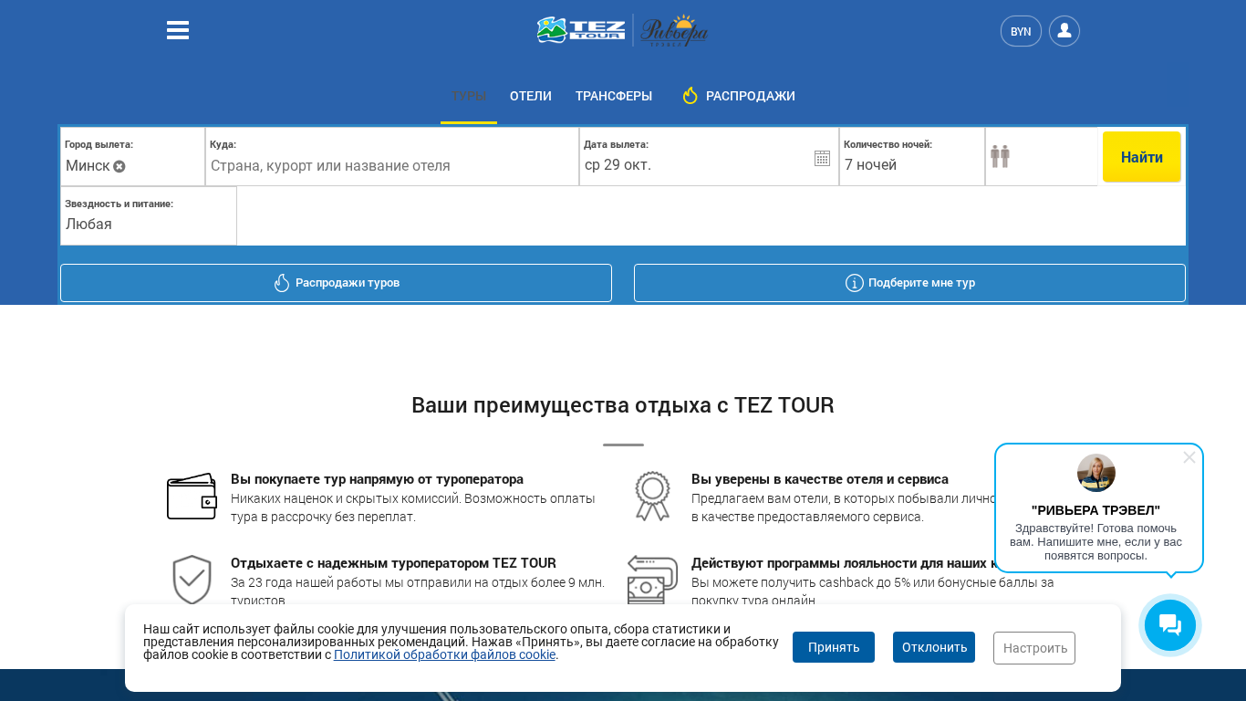1246x701 pixels.
Task: Click the travelers people icon
Action: (1000, 156)
